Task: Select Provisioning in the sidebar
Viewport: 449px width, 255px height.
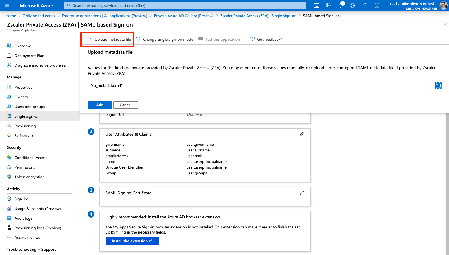Action: (25, 126)
